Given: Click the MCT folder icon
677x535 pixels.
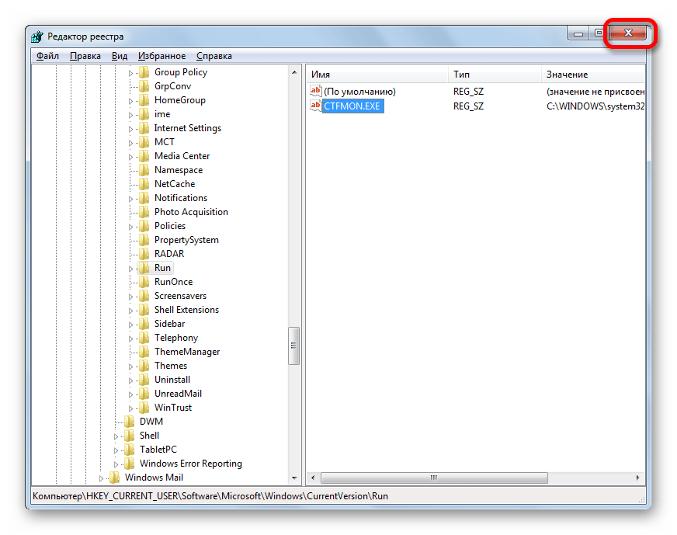Looking at the screenshot, I should (144, 142).
